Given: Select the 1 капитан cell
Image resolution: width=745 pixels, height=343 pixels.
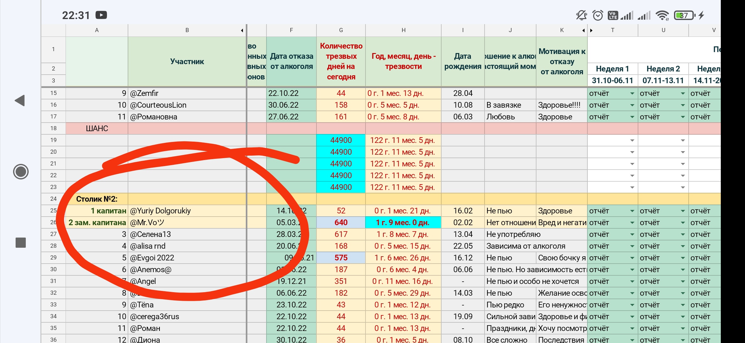Looking at the screenshot, I should 97,211.
